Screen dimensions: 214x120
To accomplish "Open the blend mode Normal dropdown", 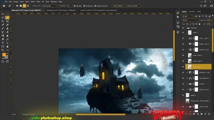I will pyautogui.click(x=190, y=20).
